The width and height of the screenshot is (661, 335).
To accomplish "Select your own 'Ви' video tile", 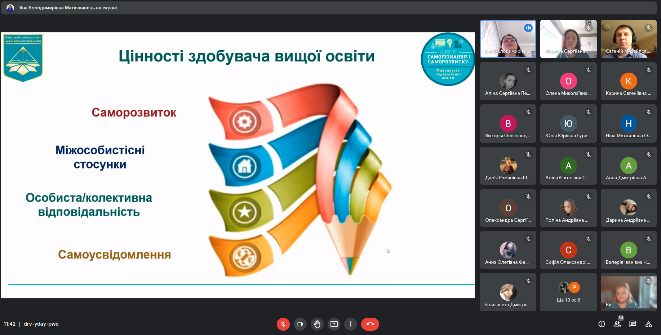I will 628,292.
